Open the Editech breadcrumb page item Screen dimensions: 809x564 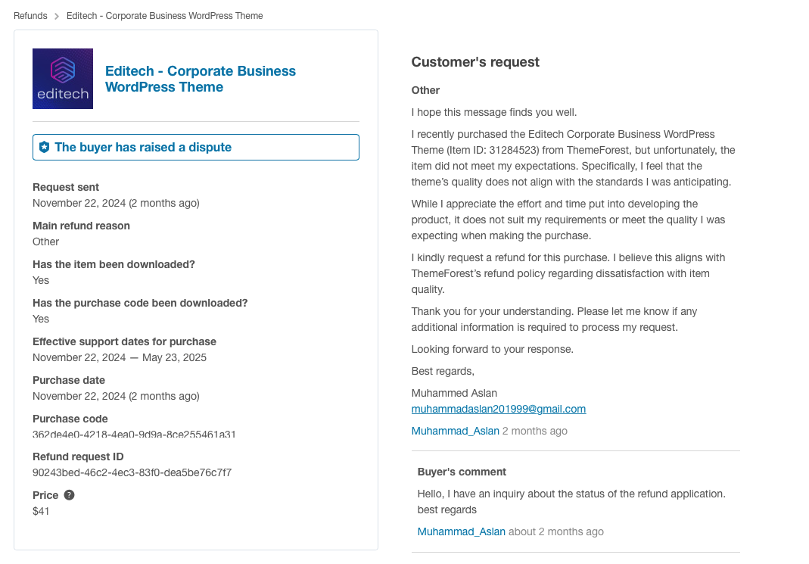(x=164, y=16)
